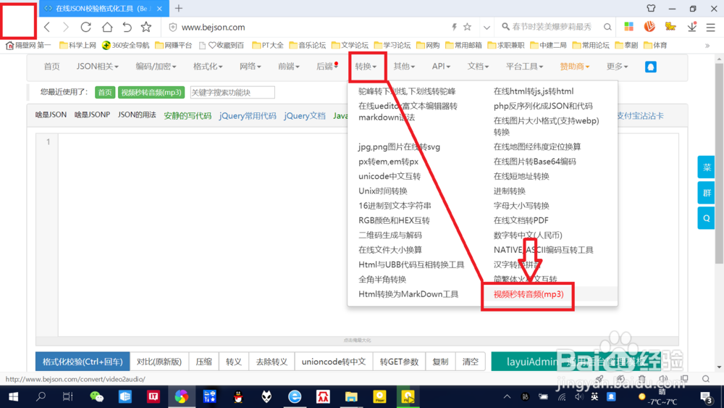This screenshot has height=408, width=724.
Task: Go back with the browser back arrow
Action: (x=47, y=27)
